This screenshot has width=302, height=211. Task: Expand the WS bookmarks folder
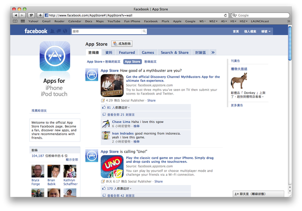tap(202, 21)
